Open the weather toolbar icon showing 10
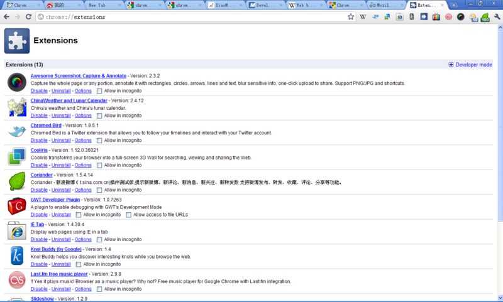 pyautogui.click(x=473, y=18)
